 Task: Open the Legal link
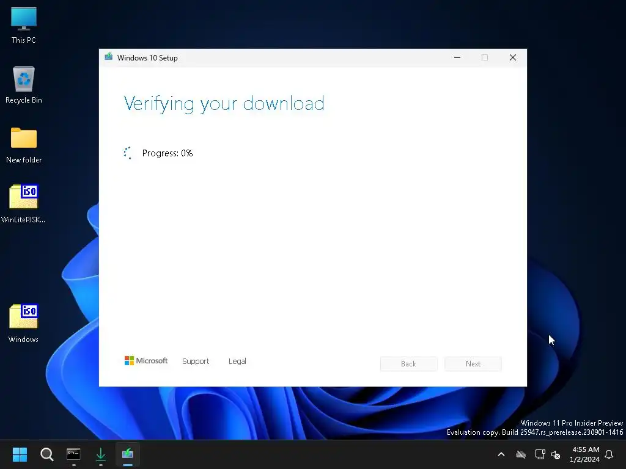coord(237,362)
